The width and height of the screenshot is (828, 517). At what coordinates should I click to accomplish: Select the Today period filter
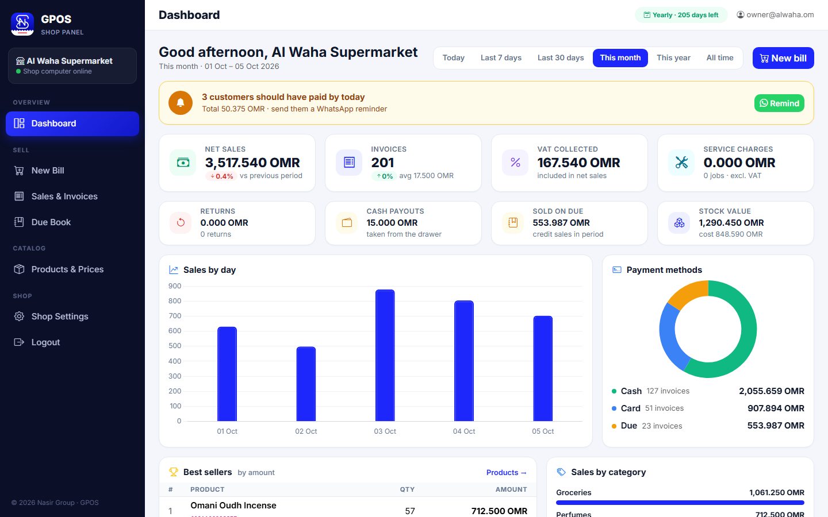coord(454,58)
